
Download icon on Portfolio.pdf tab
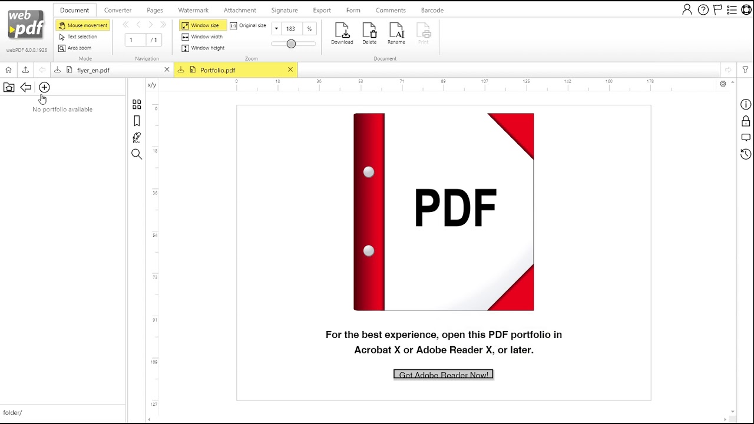pos(181,69)
